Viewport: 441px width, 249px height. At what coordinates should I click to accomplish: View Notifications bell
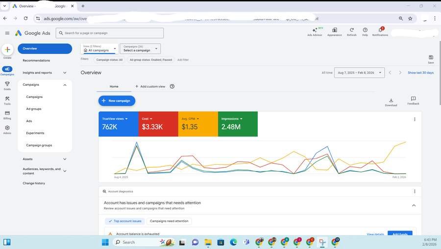[380, 32]
